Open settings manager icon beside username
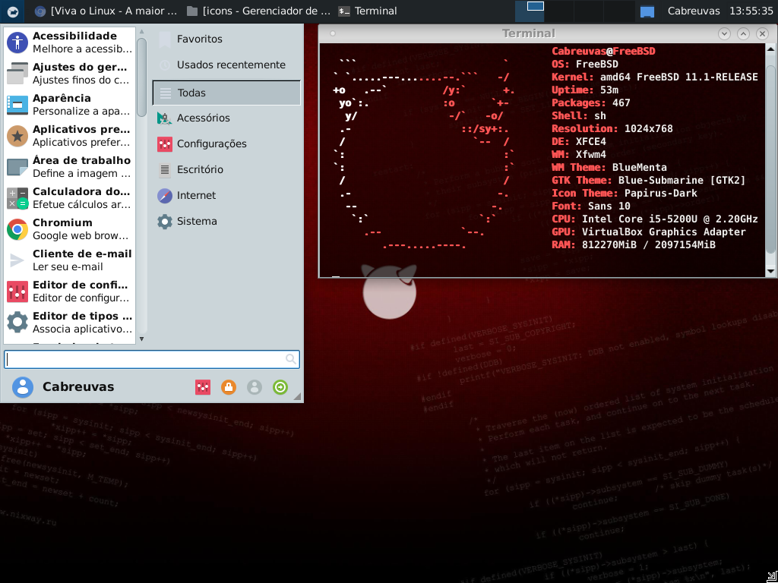This screenshot has width=778, height=583. (203, 387)
